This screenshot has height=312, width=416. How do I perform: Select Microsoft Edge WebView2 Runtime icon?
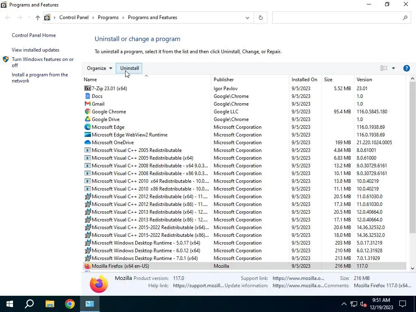click(87, 134)
